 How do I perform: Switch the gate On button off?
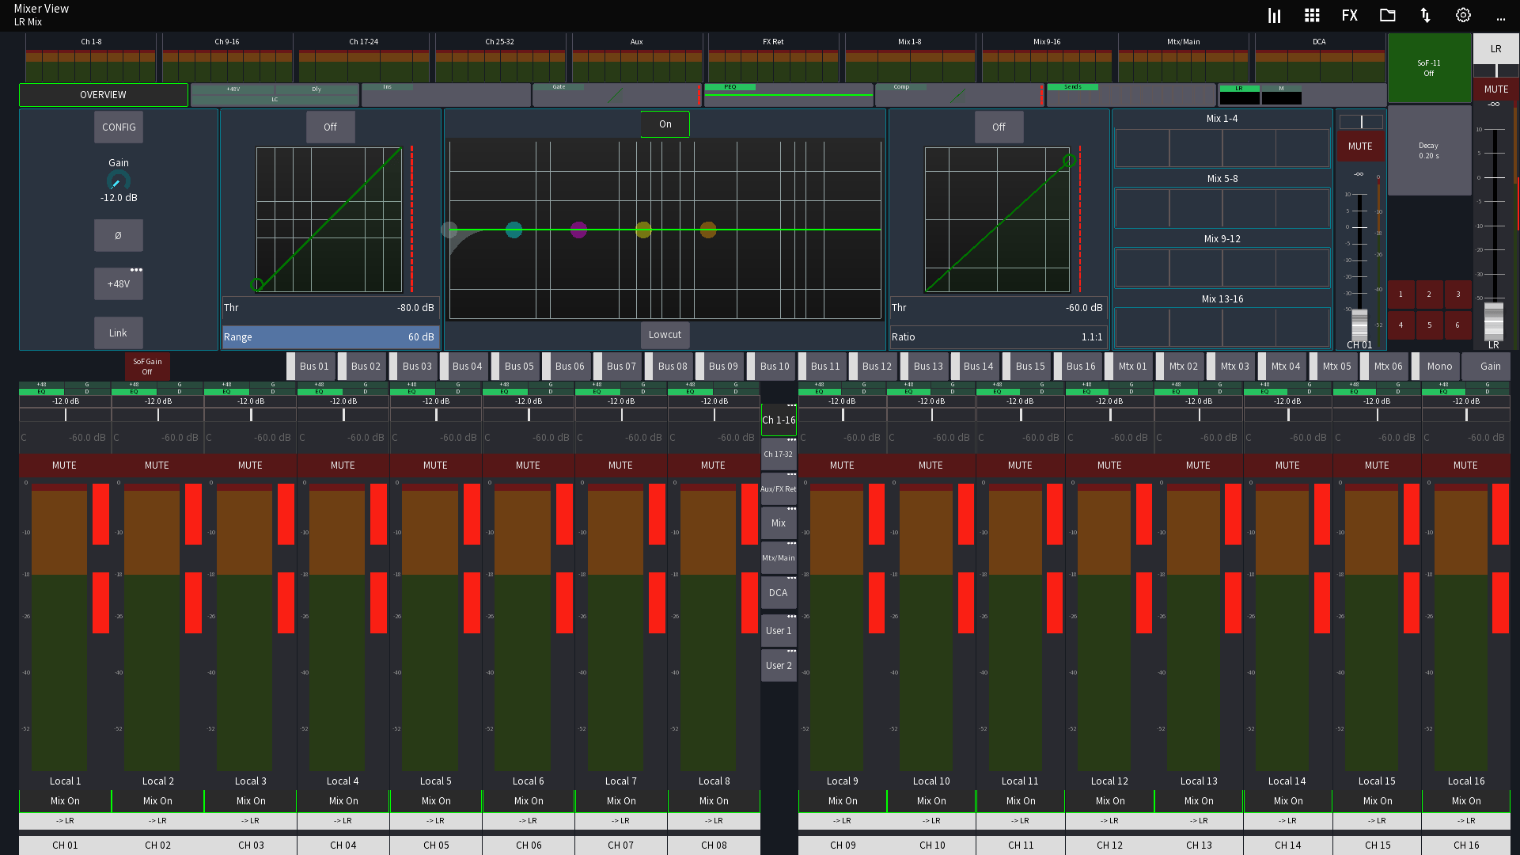pos(665,124)
